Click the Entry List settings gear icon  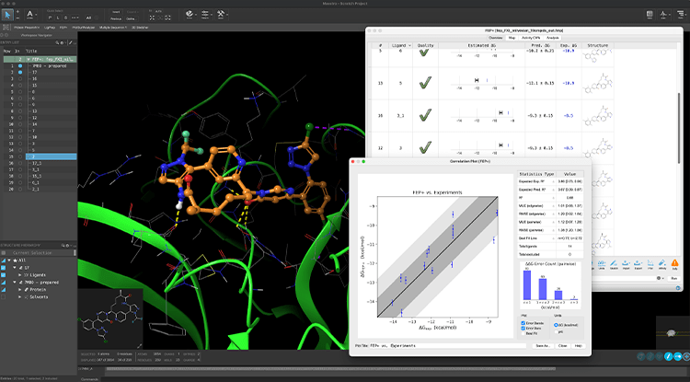(x=62, y=42)
